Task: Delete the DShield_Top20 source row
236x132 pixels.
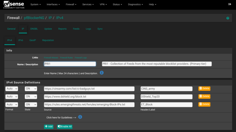Action: click(x=204, y=96)
